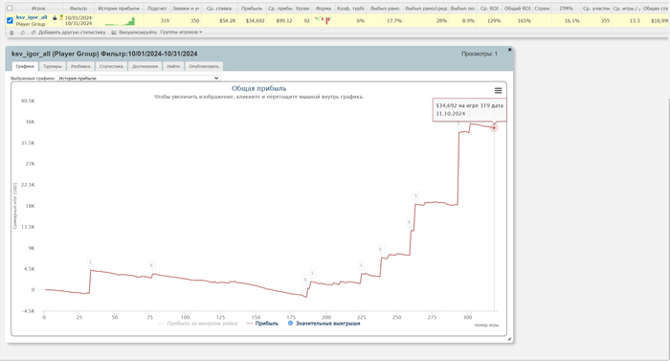Sort by the 'Прибыль' column header

252,8
